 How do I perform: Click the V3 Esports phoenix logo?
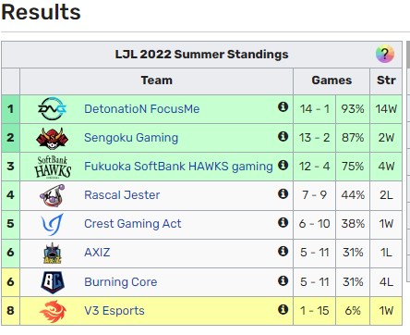pyautogui.click(x=53, y=311)
